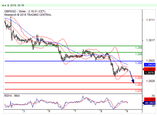Click the red 1.28836 price tag
This screenshot has width=157, height=115.
click(x=149, y=69)
